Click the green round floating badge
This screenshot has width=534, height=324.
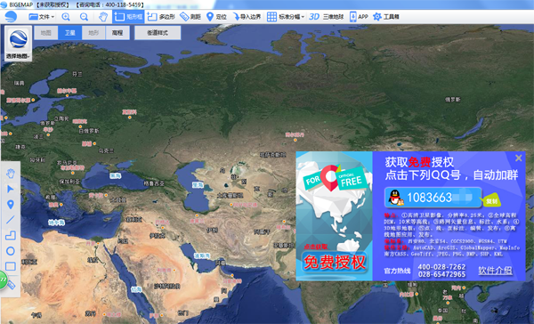(x=3, y=280)
